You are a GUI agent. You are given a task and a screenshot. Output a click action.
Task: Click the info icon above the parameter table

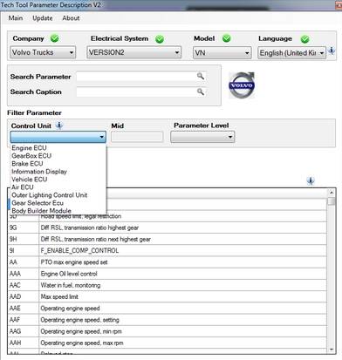pyautogui.click(x=311, y=180)
